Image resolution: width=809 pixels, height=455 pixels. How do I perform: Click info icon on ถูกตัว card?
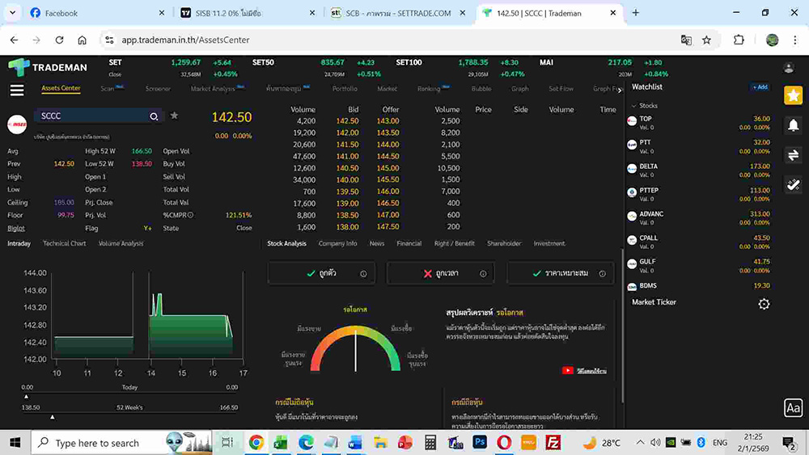click(363, 274)
